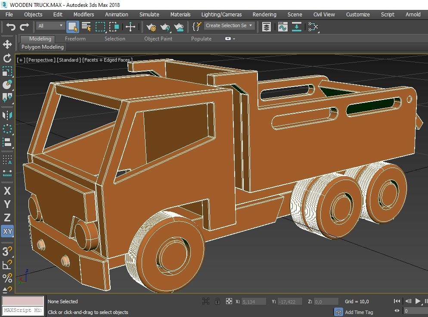Open the File menu

tap(9, 15)
